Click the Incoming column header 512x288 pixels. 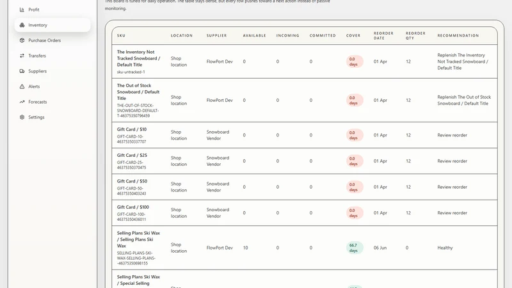click(x=287, y=36)
